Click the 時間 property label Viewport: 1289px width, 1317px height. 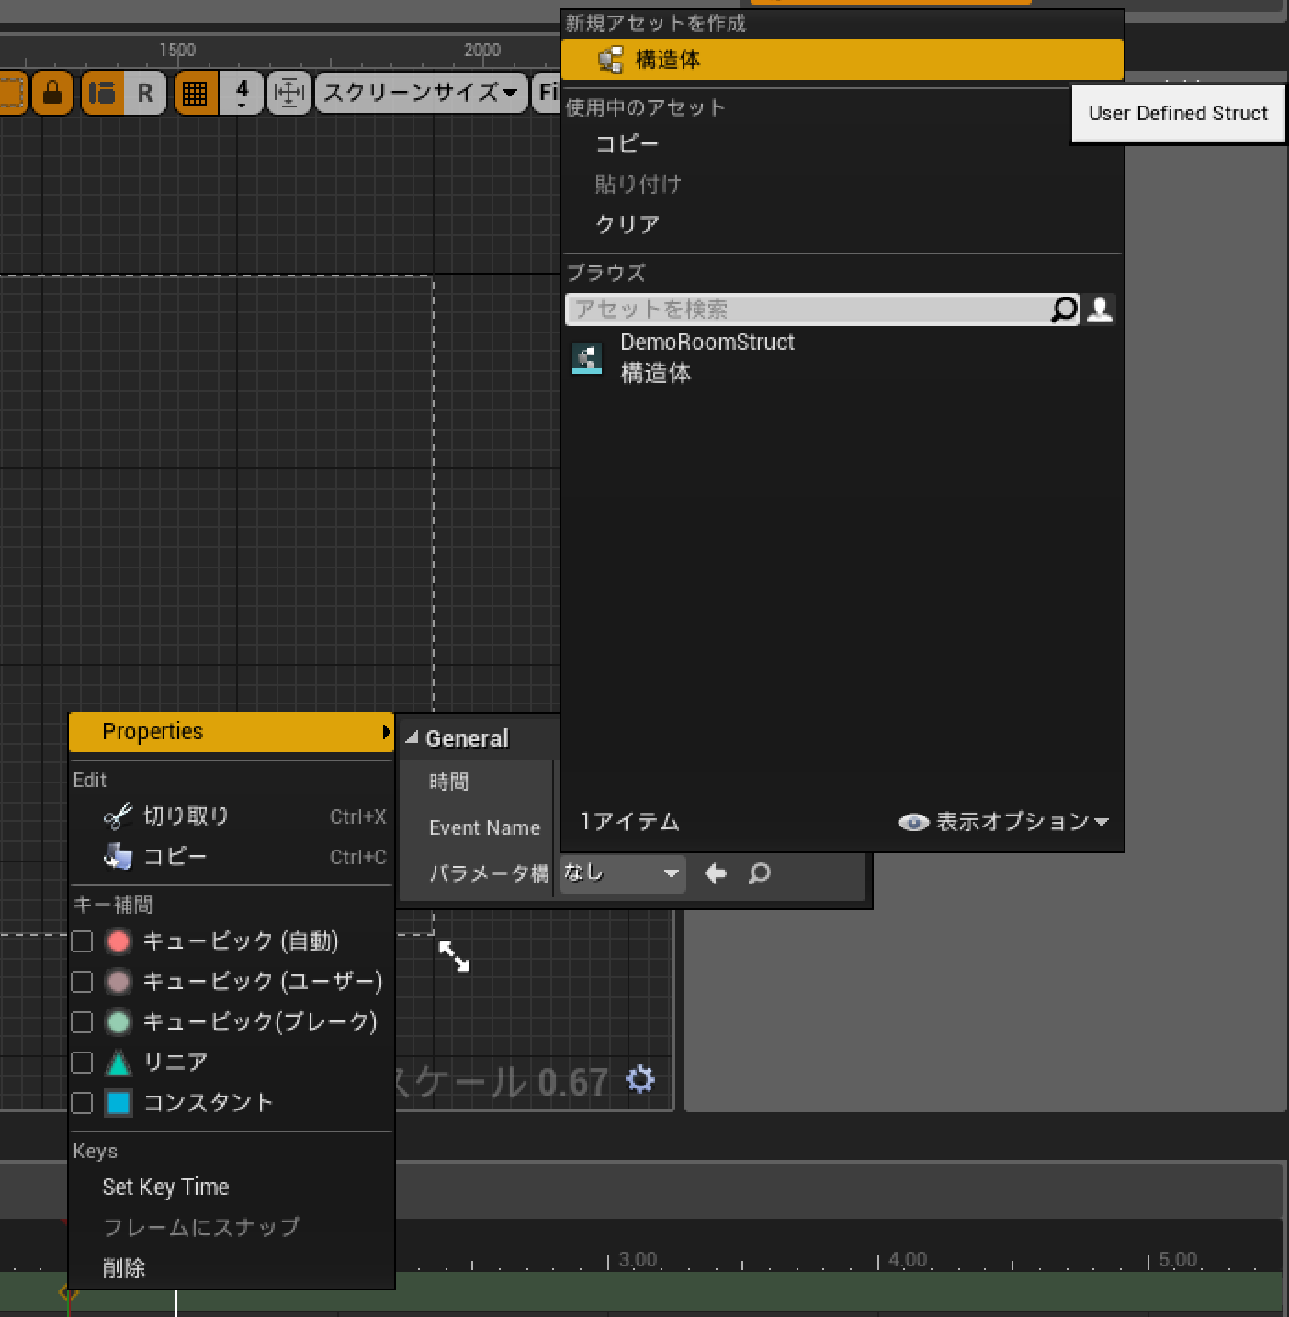[x=448, y=782]
